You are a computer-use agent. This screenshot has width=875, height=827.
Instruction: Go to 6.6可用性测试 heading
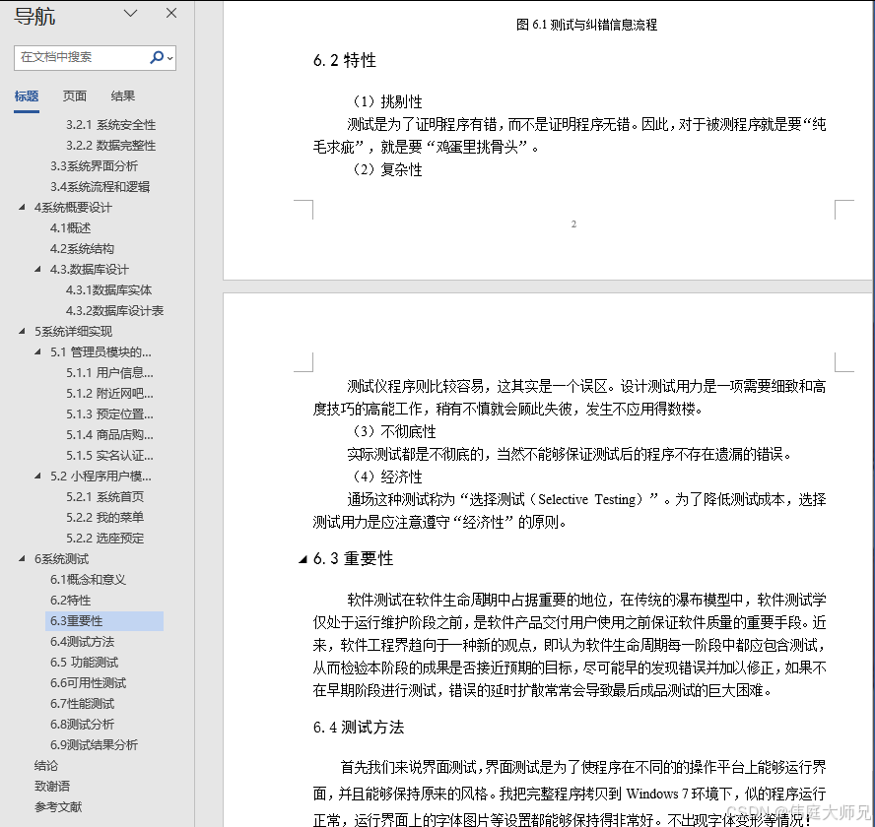pos(88,683)
